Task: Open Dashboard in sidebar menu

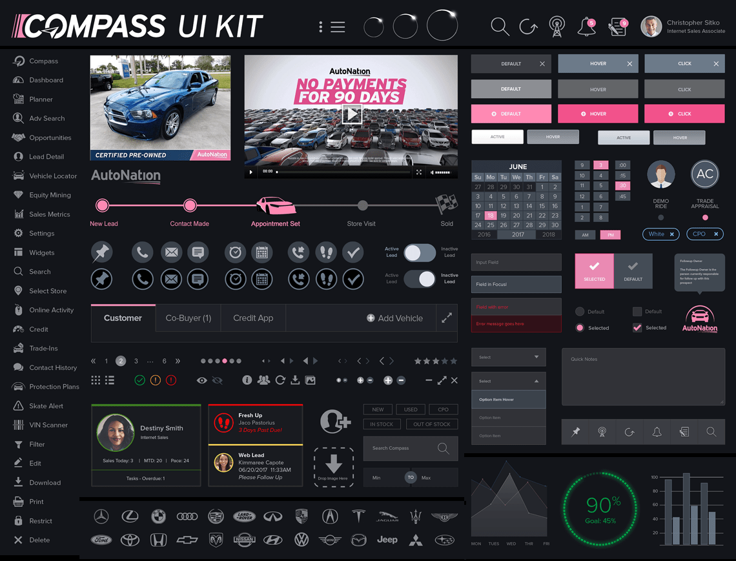Action: click(38, 80)
